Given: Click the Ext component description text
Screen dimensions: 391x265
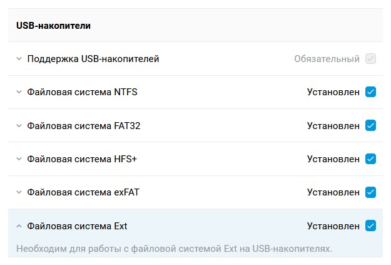Looking at the screenshot, I should click(174, 249).
